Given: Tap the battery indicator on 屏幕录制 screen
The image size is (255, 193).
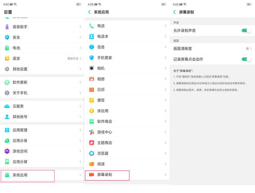Looking at the screenshot, I should (x=249, y=4).
